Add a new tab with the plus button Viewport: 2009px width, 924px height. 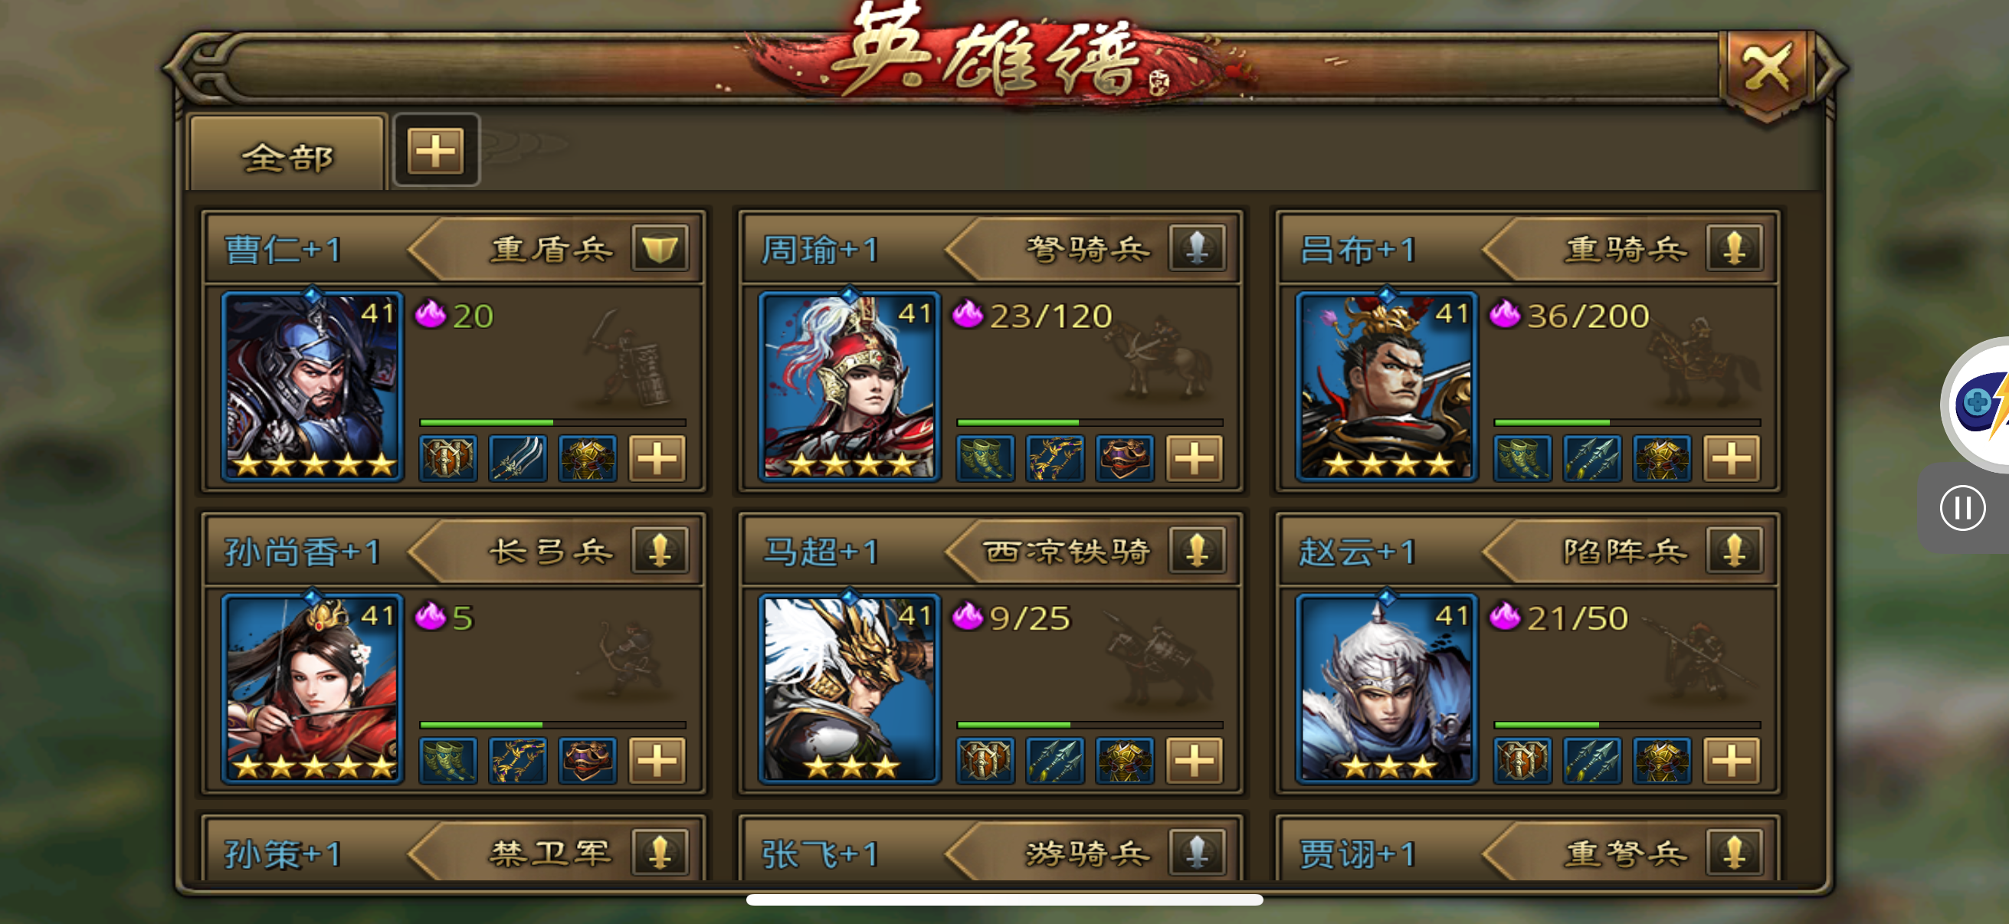(436, 150)
